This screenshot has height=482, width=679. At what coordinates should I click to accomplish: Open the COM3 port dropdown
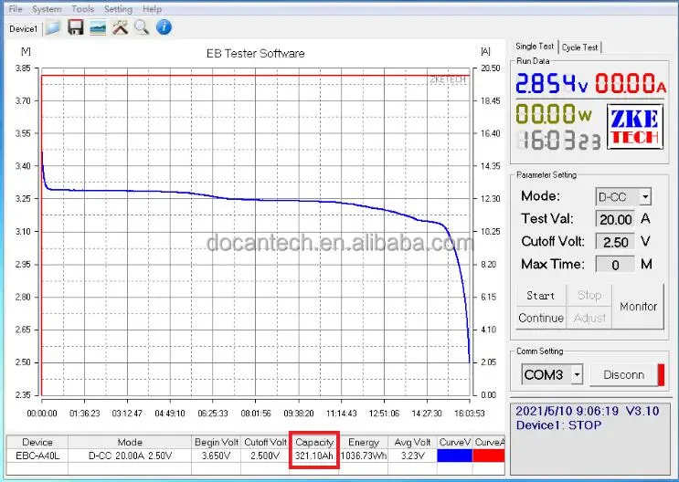(x=576, y=374)
